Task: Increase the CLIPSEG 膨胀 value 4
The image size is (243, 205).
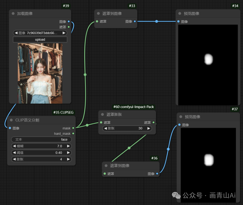Action: 68,159
